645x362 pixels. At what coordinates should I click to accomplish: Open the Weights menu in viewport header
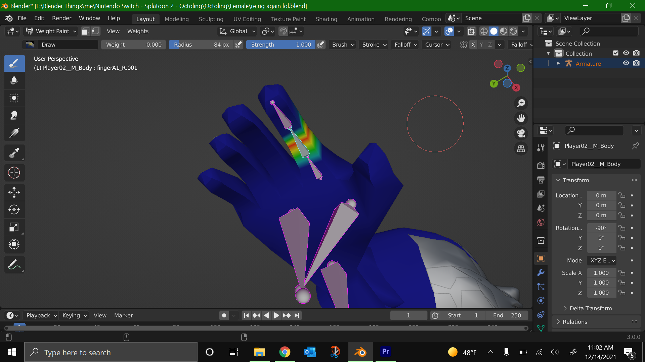(x=138, y=31)
